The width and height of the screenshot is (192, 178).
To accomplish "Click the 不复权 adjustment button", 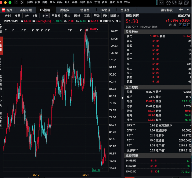I will [56, 16].
